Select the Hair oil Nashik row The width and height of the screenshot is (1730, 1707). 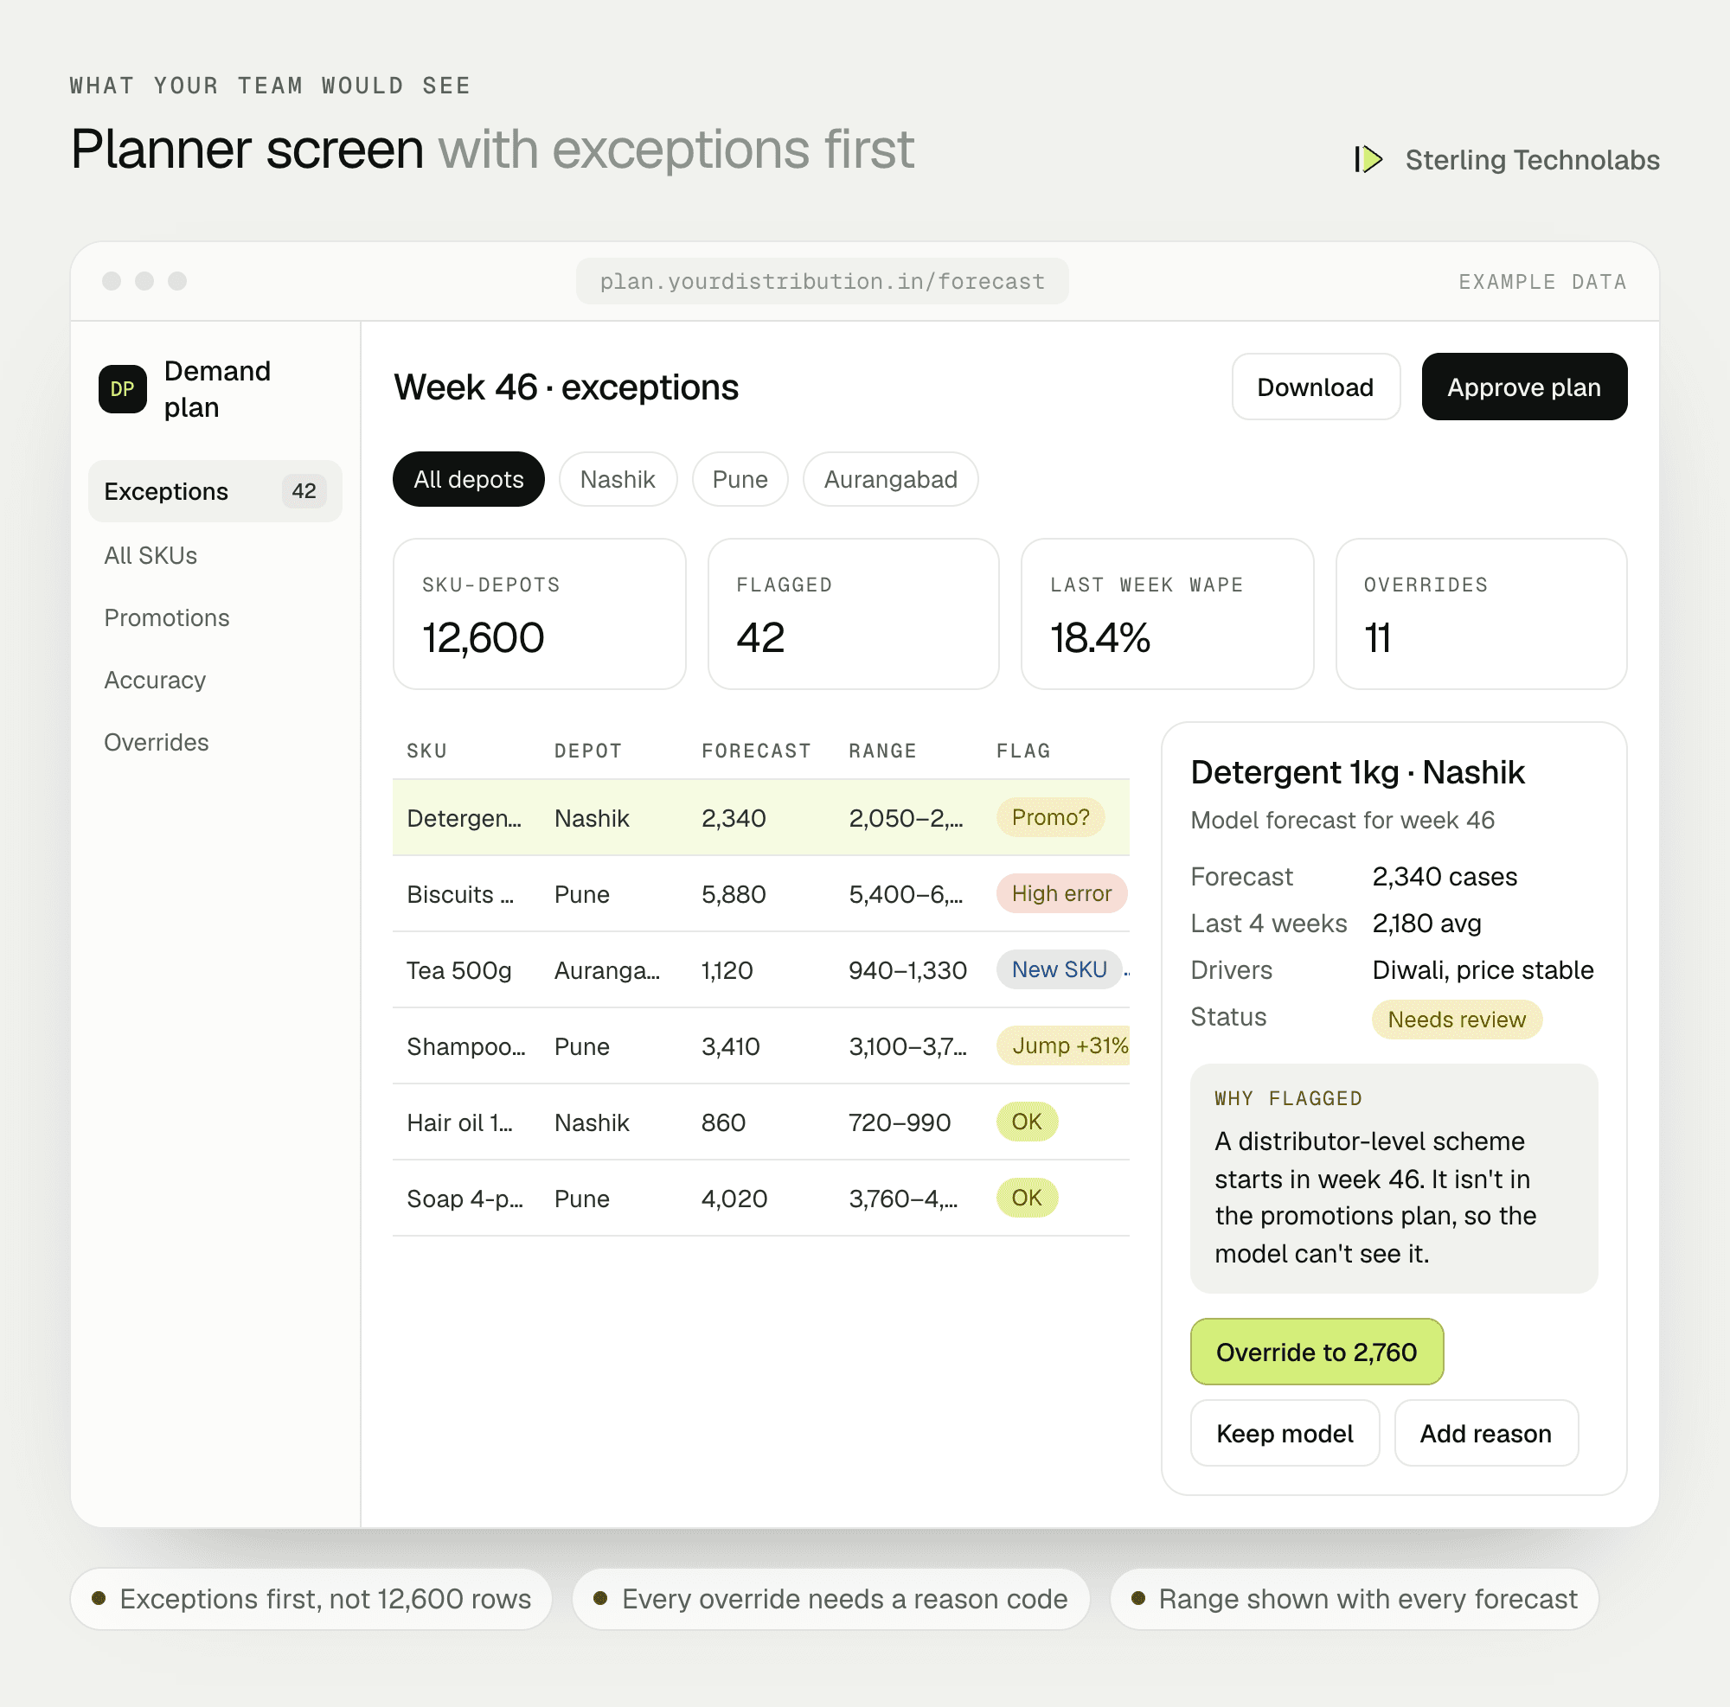[761, 1122]
